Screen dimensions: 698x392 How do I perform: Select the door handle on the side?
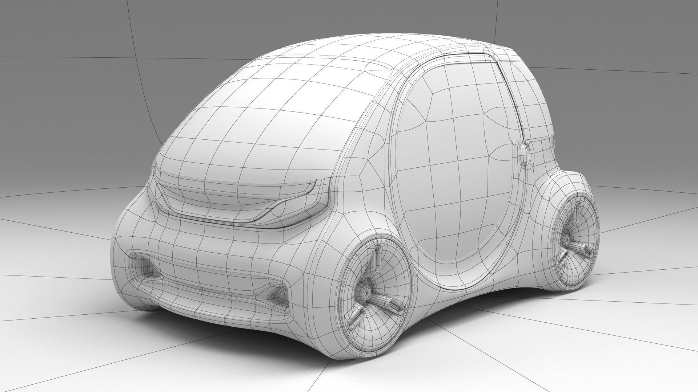pos(524,155)
